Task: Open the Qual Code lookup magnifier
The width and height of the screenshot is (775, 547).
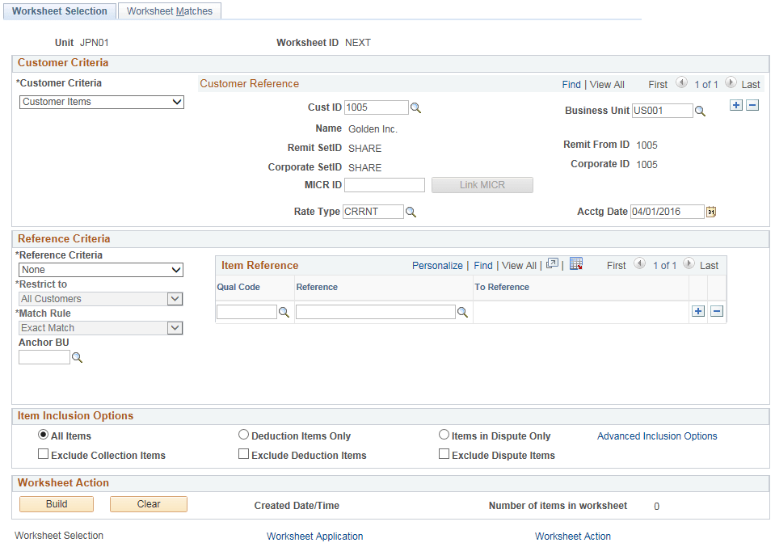Action: (284, 311)
